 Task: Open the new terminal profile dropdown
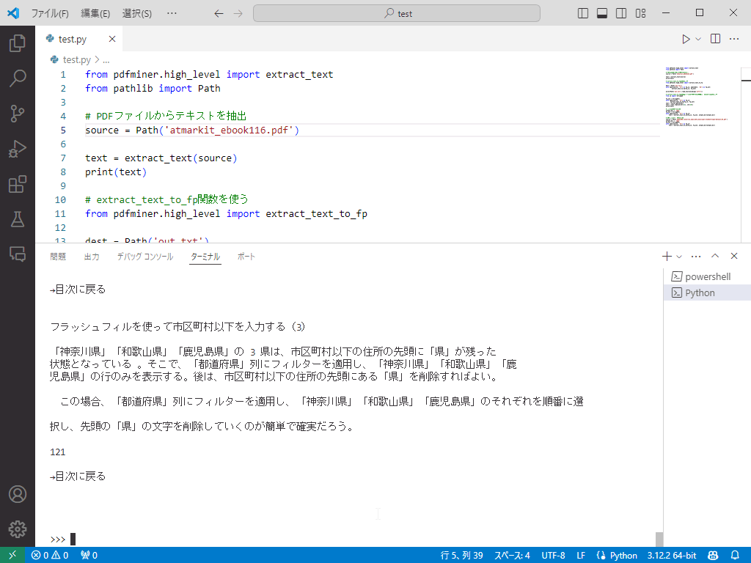tap(679, 257)
